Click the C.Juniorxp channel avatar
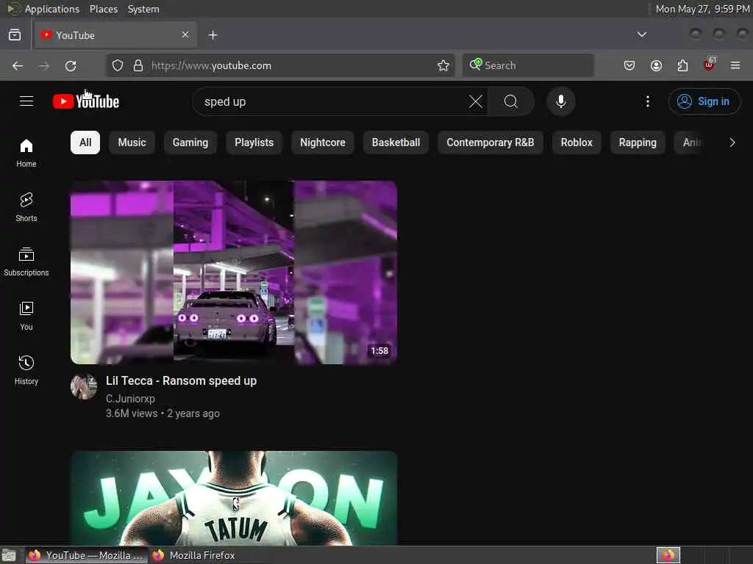This screenshot has width=753, height=564. (84, 387)
